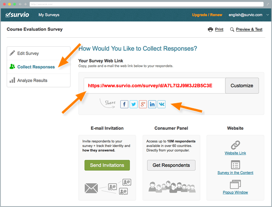Open Preview & Test
The image size is (272, 207).
click(246, 30)
